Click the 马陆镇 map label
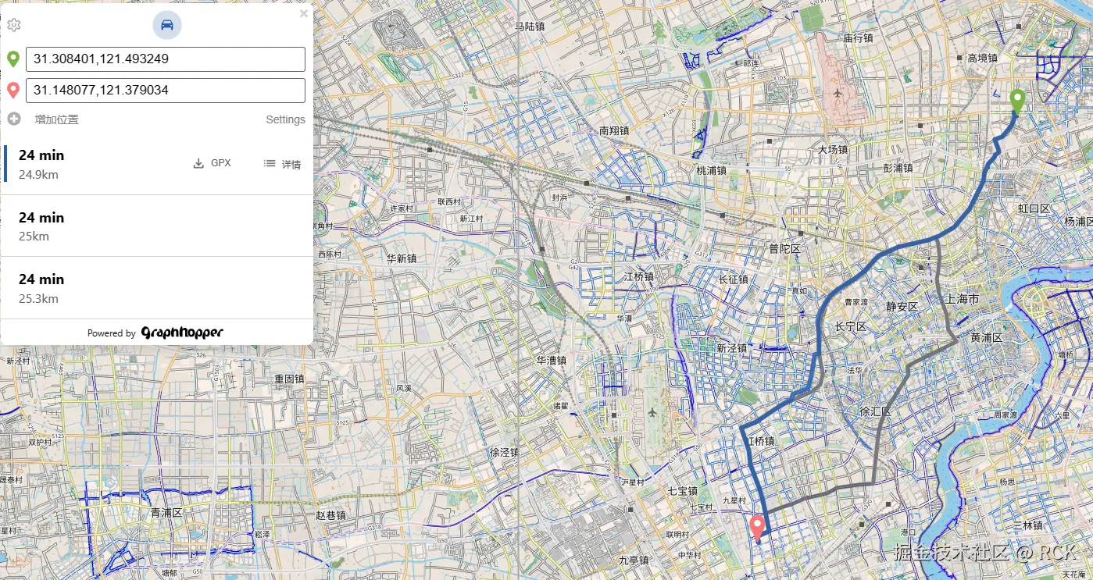1093x580 pixels. [529, 26]
